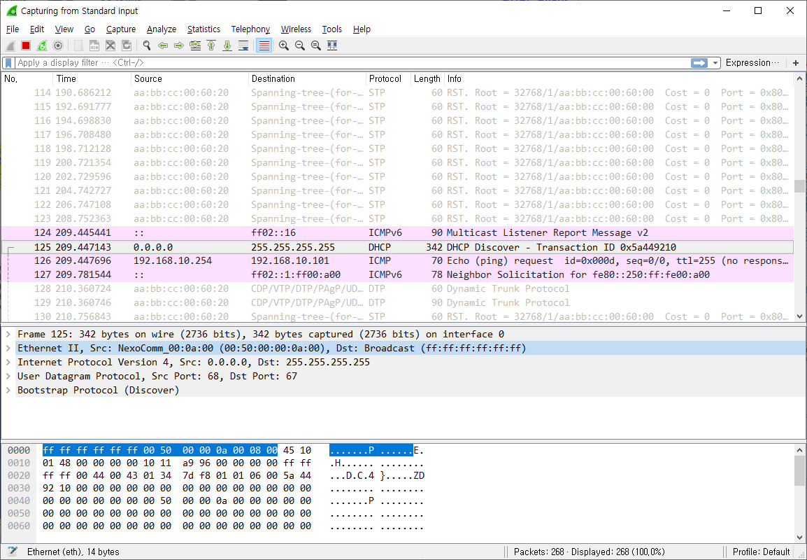
Task: Go forward to next packet in history
Action: (178, 46)
